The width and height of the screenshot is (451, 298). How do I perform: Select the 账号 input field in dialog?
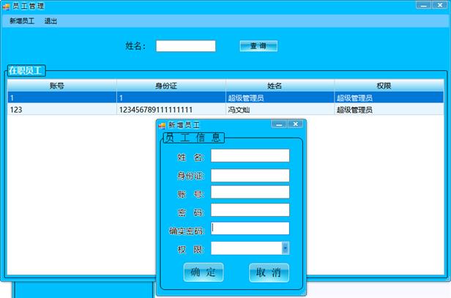pyautogui.click(x=250, y=193)
